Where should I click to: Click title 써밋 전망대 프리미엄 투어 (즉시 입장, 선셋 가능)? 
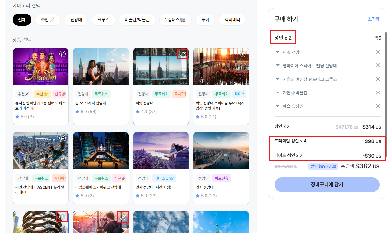tap(221, 106)
